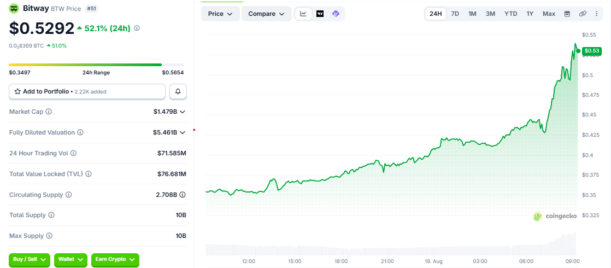Open the Earn Crypto dropdown
Screen dimensions: 611x268
click(x=115, y=259)
